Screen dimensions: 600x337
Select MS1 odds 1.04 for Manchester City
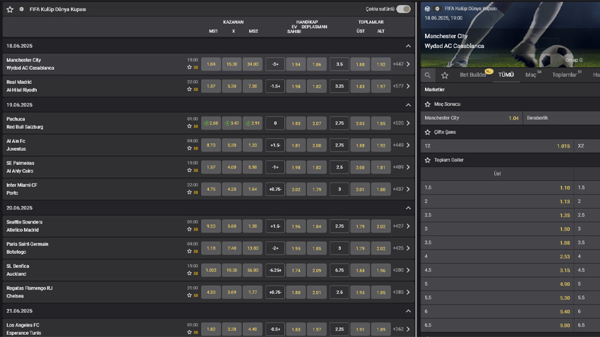211,64
